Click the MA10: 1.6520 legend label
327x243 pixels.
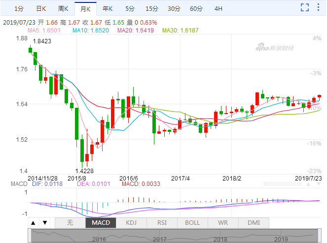[91, 30]
